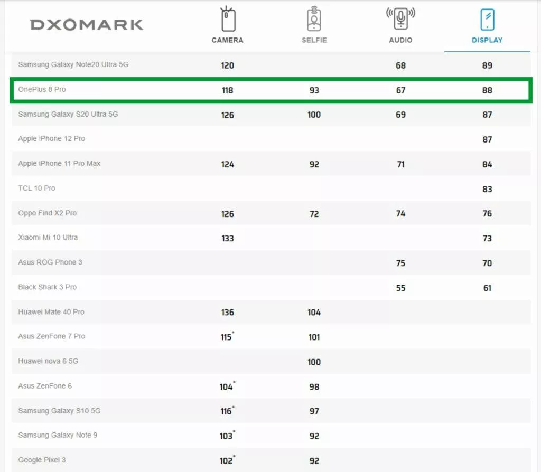Click iPhone 12 Pro display score 87
Viewport: 541px width, 472px height.
click(x=487, y=139)
